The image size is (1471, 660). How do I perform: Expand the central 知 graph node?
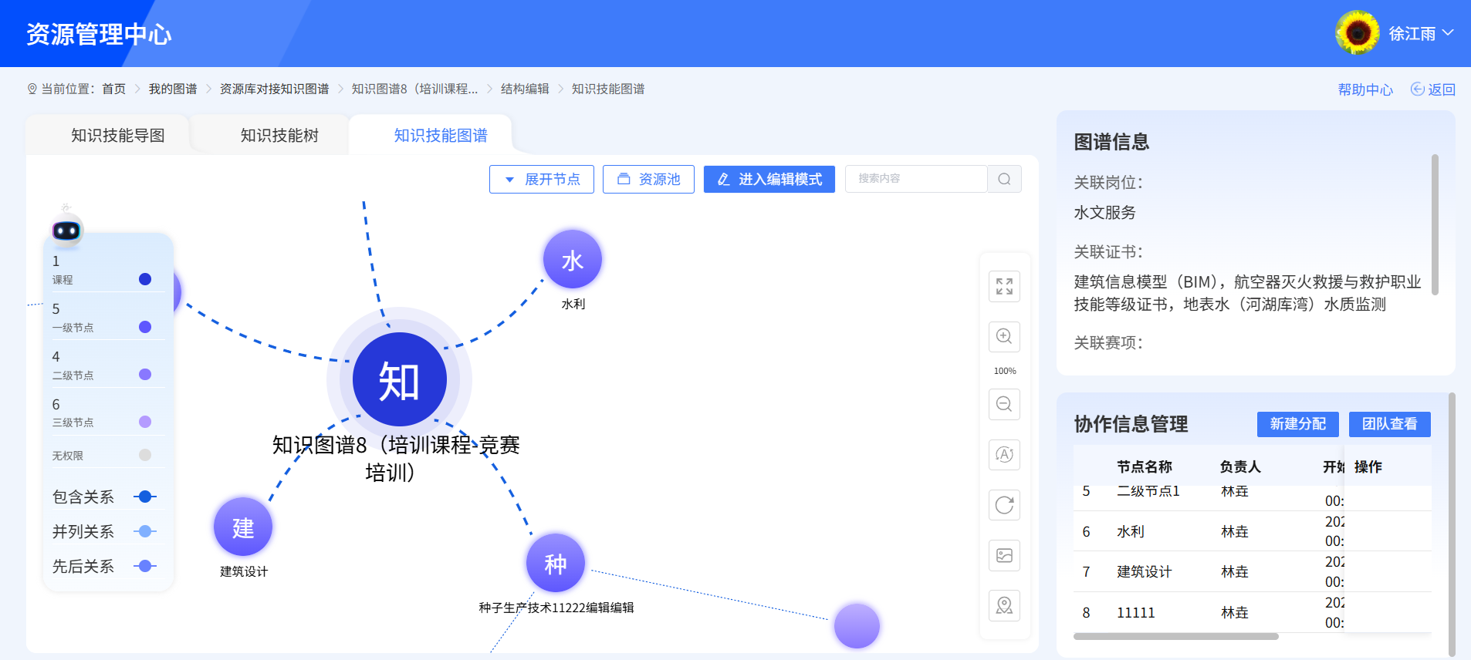(x=399, y=379)
